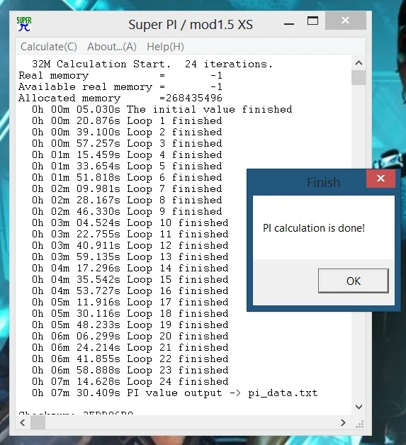Click the 'Loop 17 finished' line
The width and height of the screenshot is (406, 445).
130,303
